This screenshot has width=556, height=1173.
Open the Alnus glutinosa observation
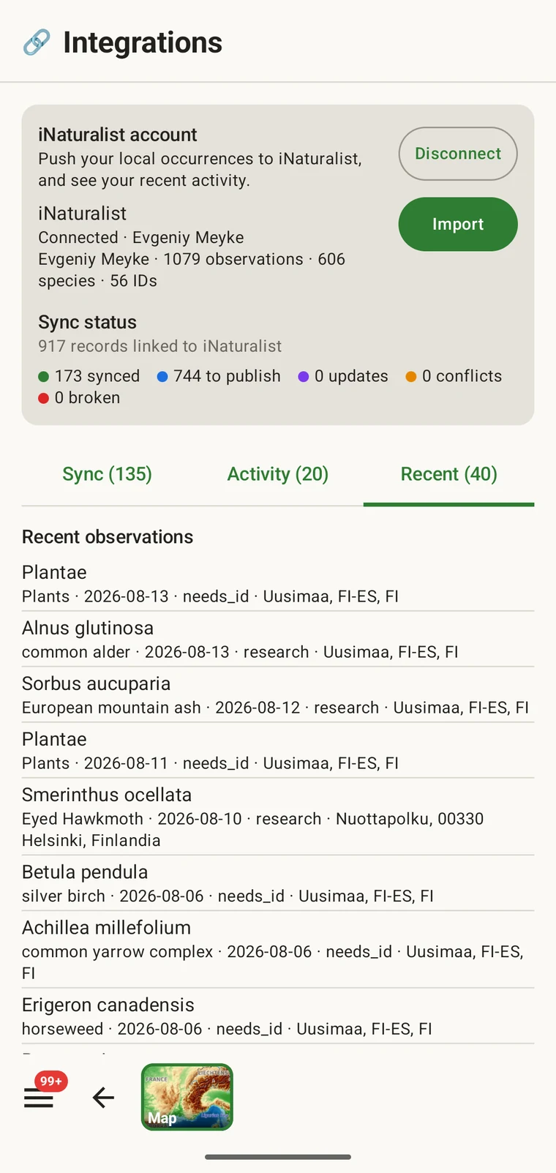click(x=278, y=639)
